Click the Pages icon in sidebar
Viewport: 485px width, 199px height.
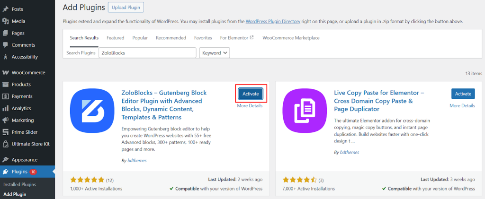(5, 33)
